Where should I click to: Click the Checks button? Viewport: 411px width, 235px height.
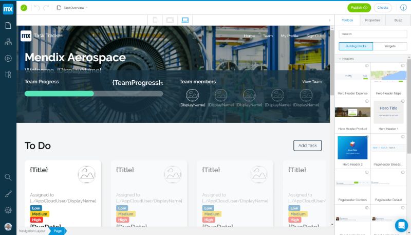[383, 8]
